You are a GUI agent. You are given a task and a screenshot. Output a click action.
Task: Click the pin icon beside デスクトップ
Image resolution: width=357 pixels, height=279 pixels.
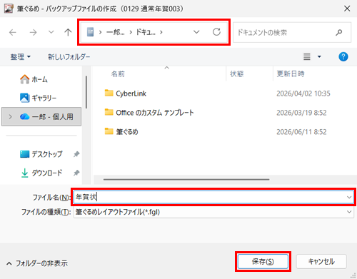point(76,154)
